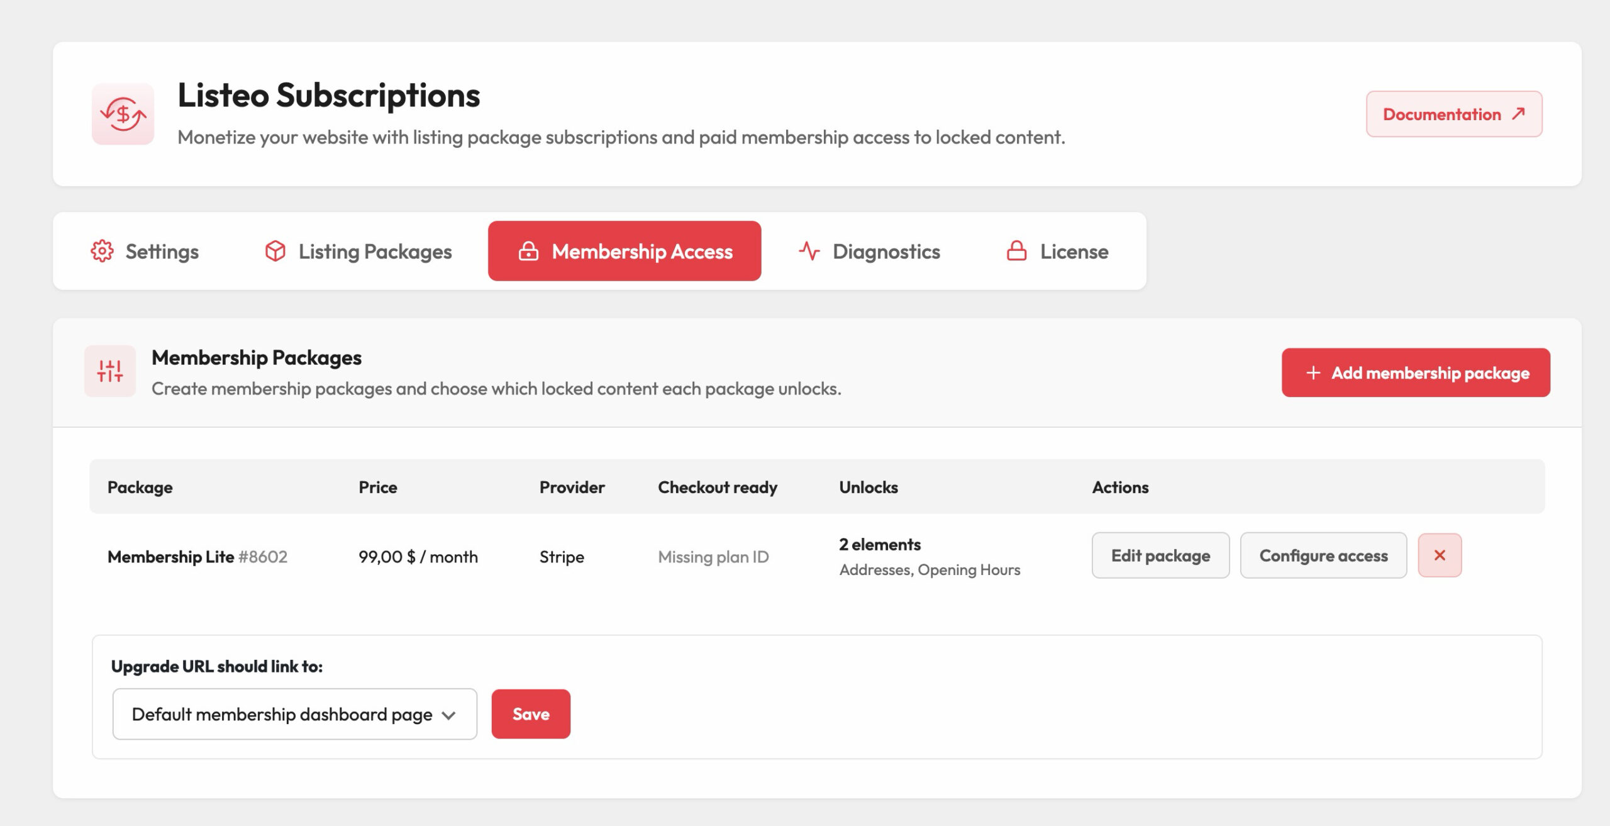Open the Documentation link
This screenshot has height=826, width=1610.
point(1454,114)
